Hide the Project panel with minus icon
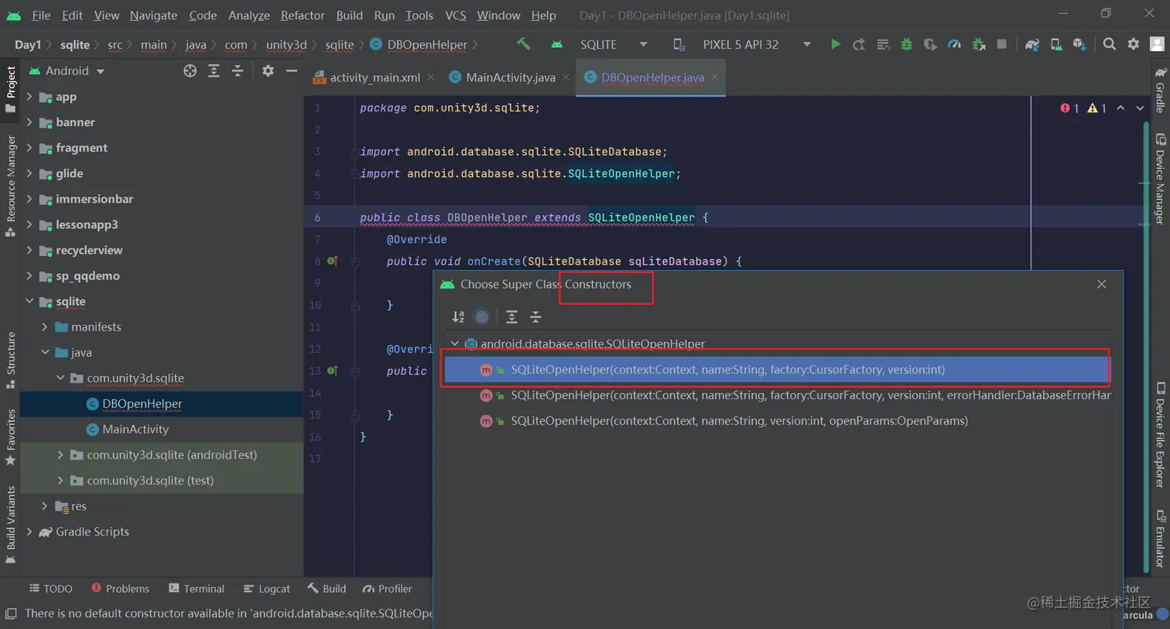Screen dimensions: 1170x629 coord(292,70)
